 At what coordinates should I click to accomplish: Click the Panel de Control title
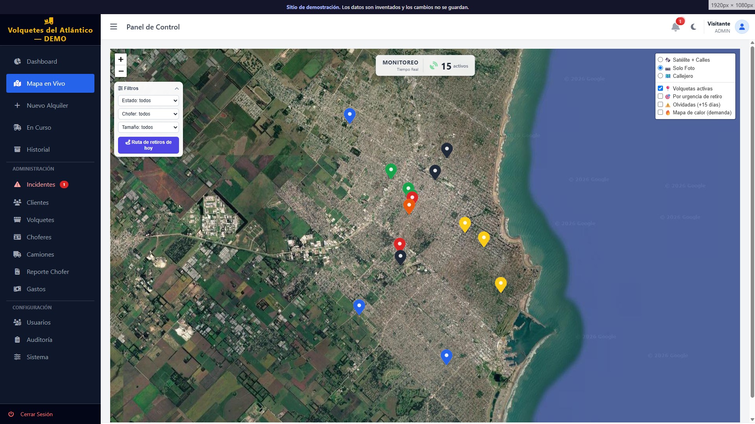153,27
